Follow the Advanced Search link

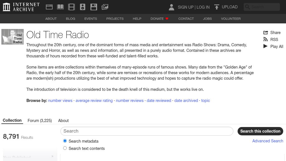(267, 141)
